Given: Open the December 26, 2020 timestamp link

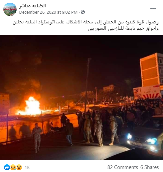Looking at the screenshot, I should (x=48, y=12).
